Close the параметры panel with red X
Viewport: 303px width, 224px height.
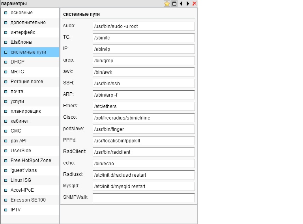pos(195,4)
